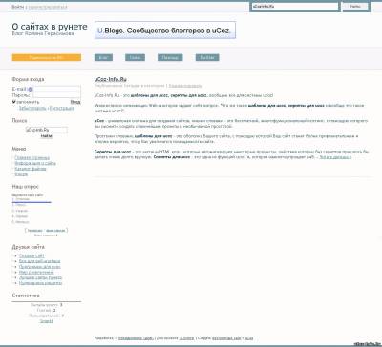This screenshot has height=347, width=382.
Task: Toggle the remember me checkbox
Action: point(13,102)
